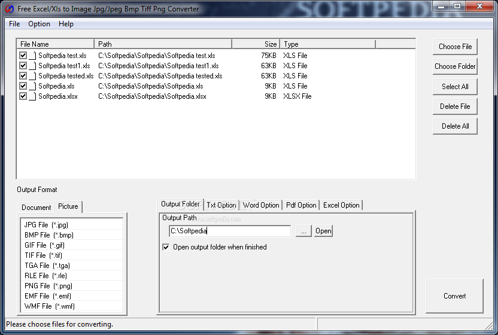Sort by the File Name column header
This screenshot has width=498, height=335.
pos(55,44)
